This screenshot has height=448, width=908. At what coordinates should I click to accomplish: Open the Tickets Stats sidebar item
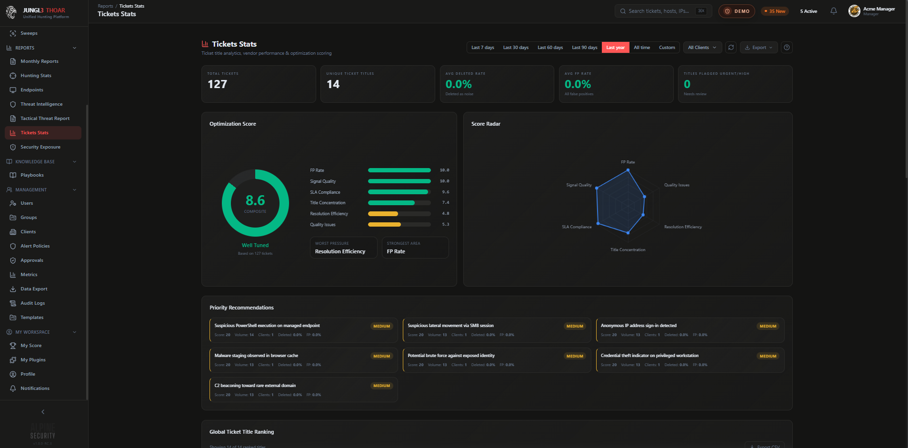click(43, 133)
